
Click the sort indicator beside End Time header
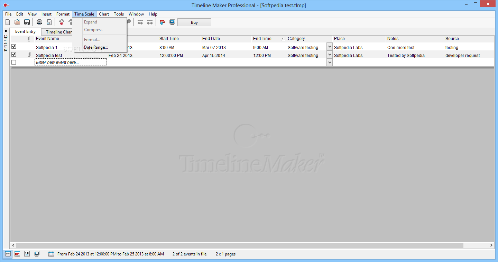click(x=282, y=39)
